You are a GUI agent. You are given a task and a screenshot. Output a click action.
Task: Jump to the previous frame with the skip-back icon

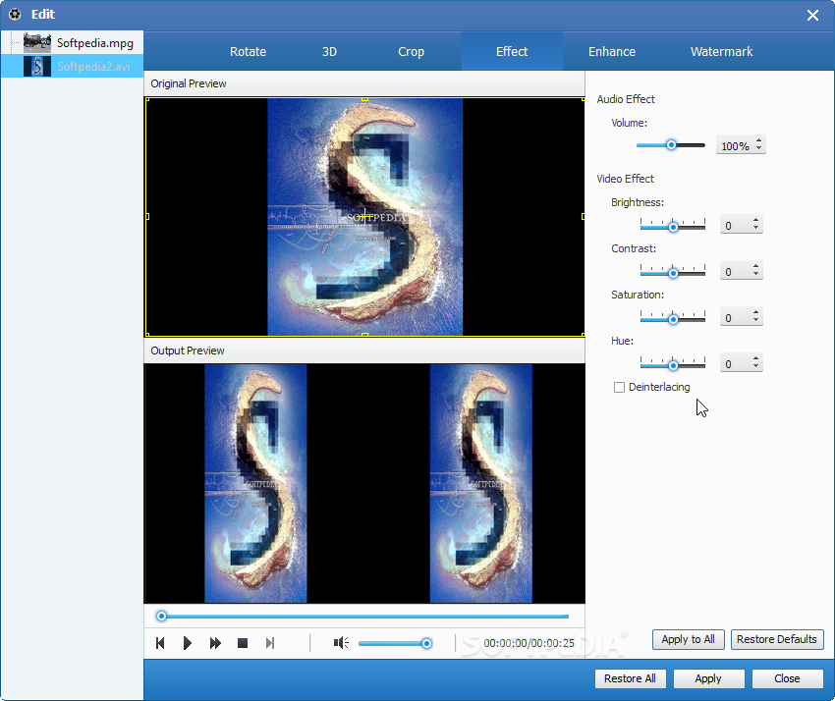click(160, 643)
